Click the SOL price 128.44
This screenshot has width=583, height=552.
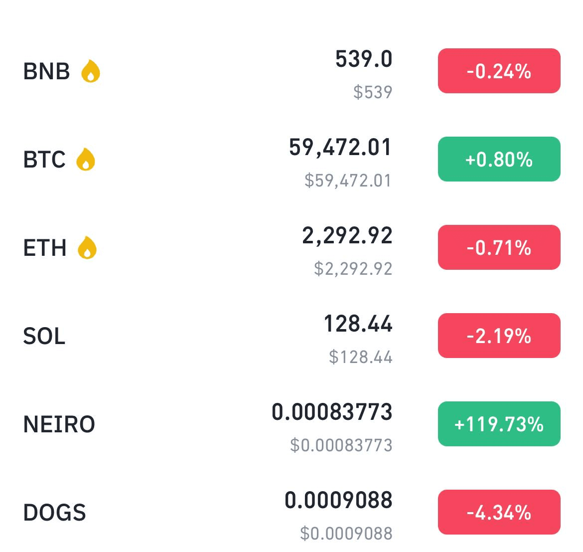(x=358, y=324)
